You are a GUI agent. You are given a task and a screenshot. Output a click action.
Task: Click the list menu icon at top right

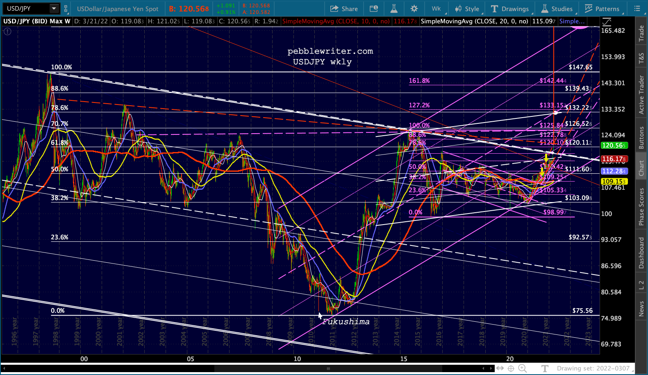click(x=637, y=9)
